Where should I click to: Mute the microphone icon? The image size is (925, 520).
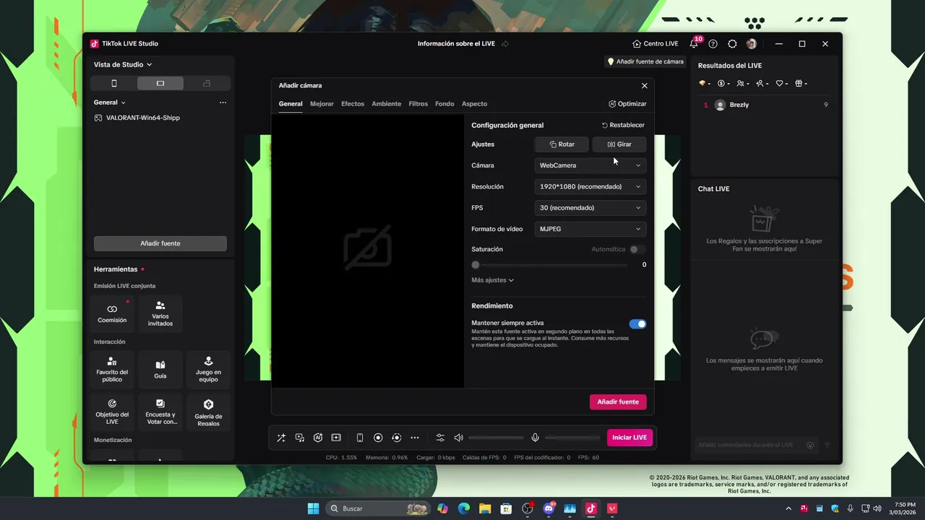pyautogui.click(x=535, y=438)
